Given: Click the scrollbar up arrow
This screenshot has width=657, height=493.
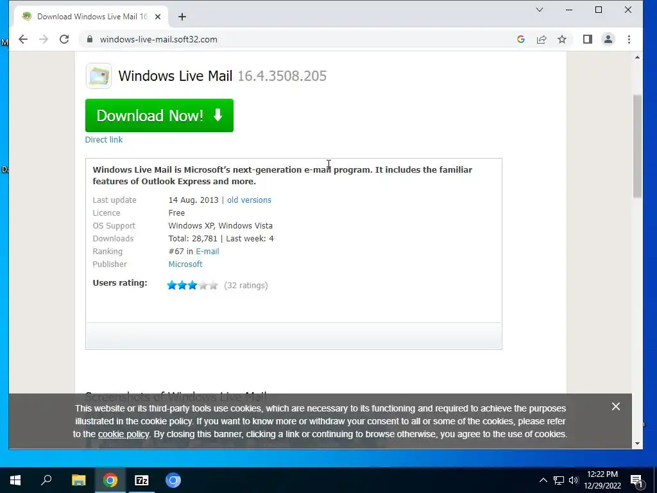Looking at the screenshot, I should click(637, 57).
